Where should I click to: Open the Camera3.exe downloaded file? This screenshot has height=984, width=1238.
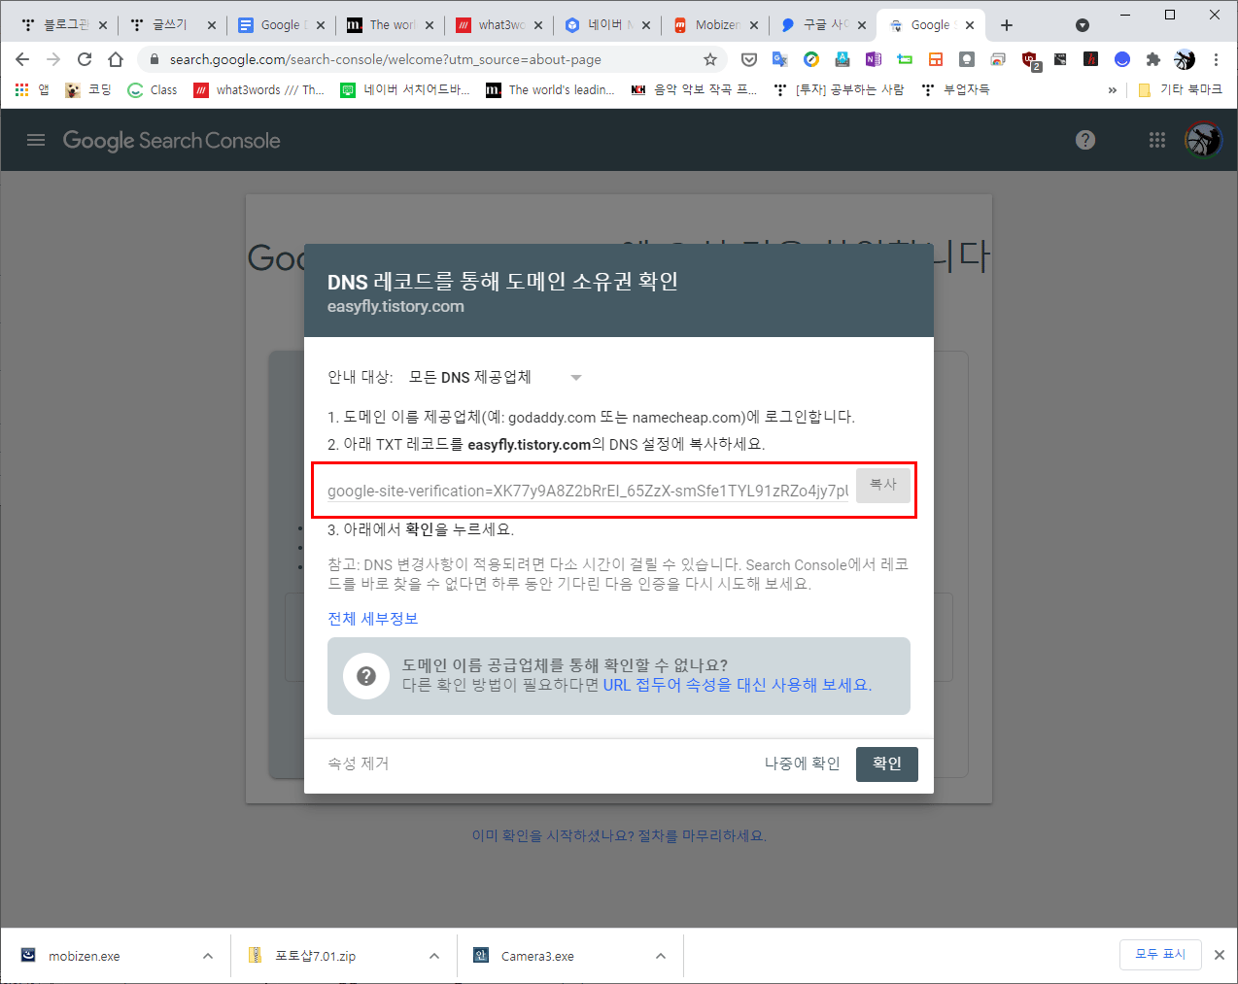point(538,956)
